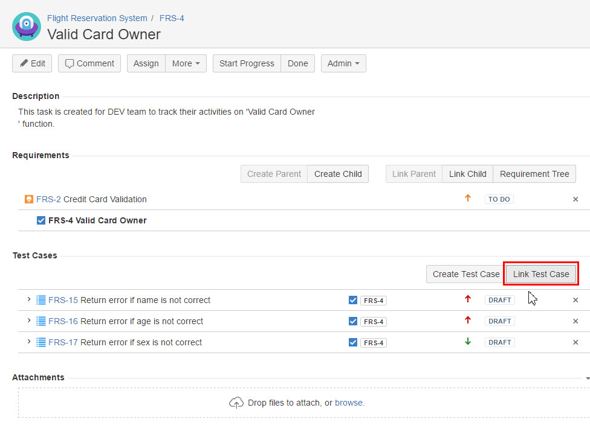The image size is (590, 428).
Task: Toggle the checkbox on FRS-15 row
Action: tap(353, 300)
